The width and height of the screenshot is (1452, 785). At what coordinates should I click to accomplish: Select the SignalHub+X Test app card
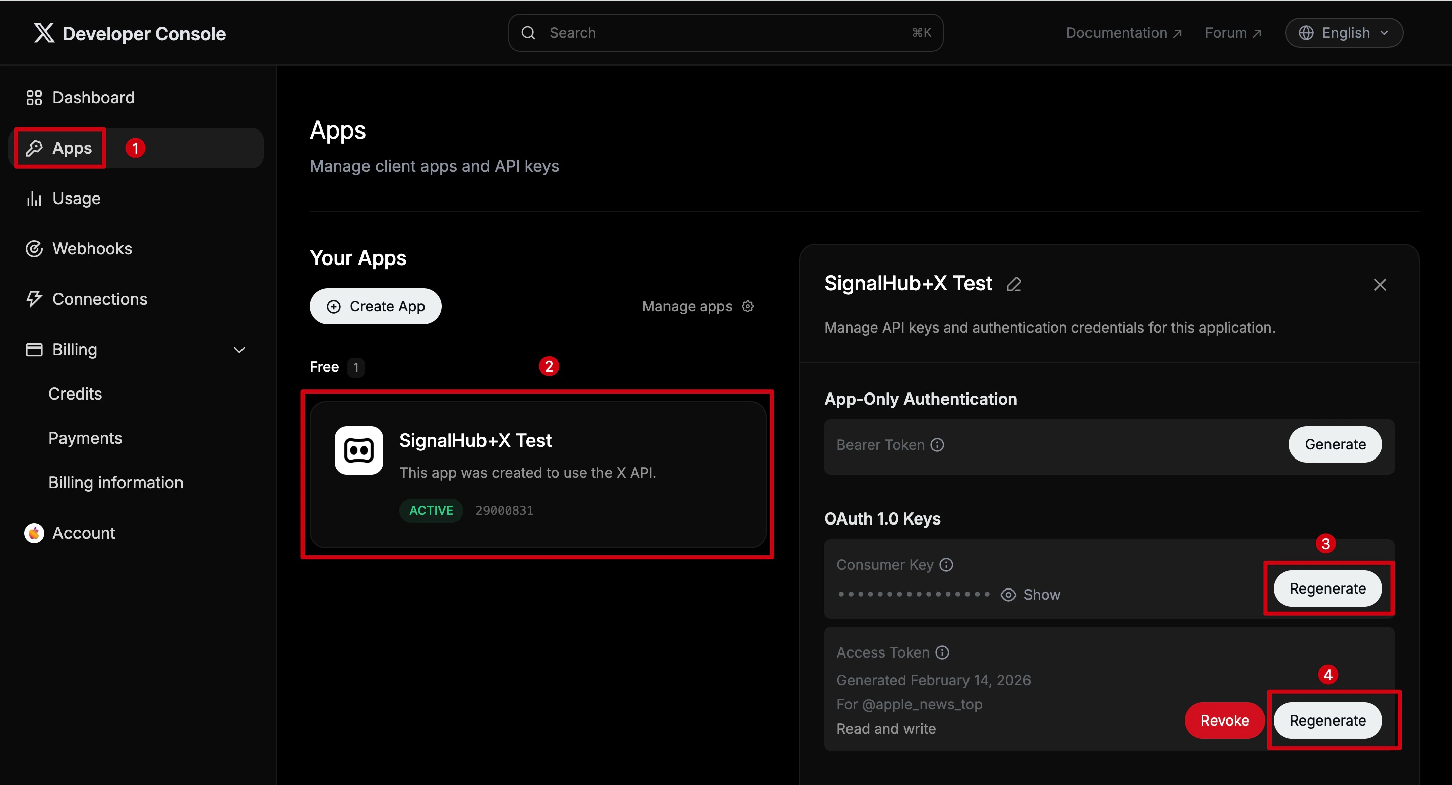click(x=538, y=474)
